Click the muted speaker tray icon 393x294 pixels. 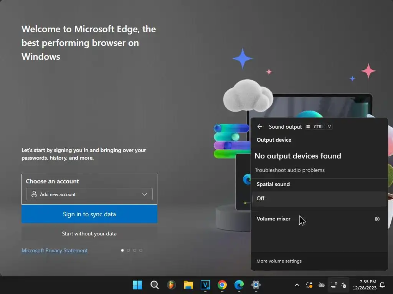point(343,285)
